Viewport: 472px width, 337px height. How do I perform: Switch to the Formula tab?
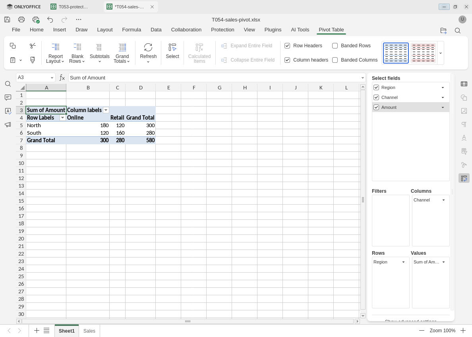coord(132,30)
